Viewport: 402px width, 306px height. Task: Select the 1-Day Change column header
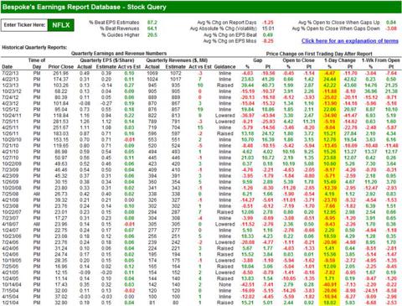340,60
